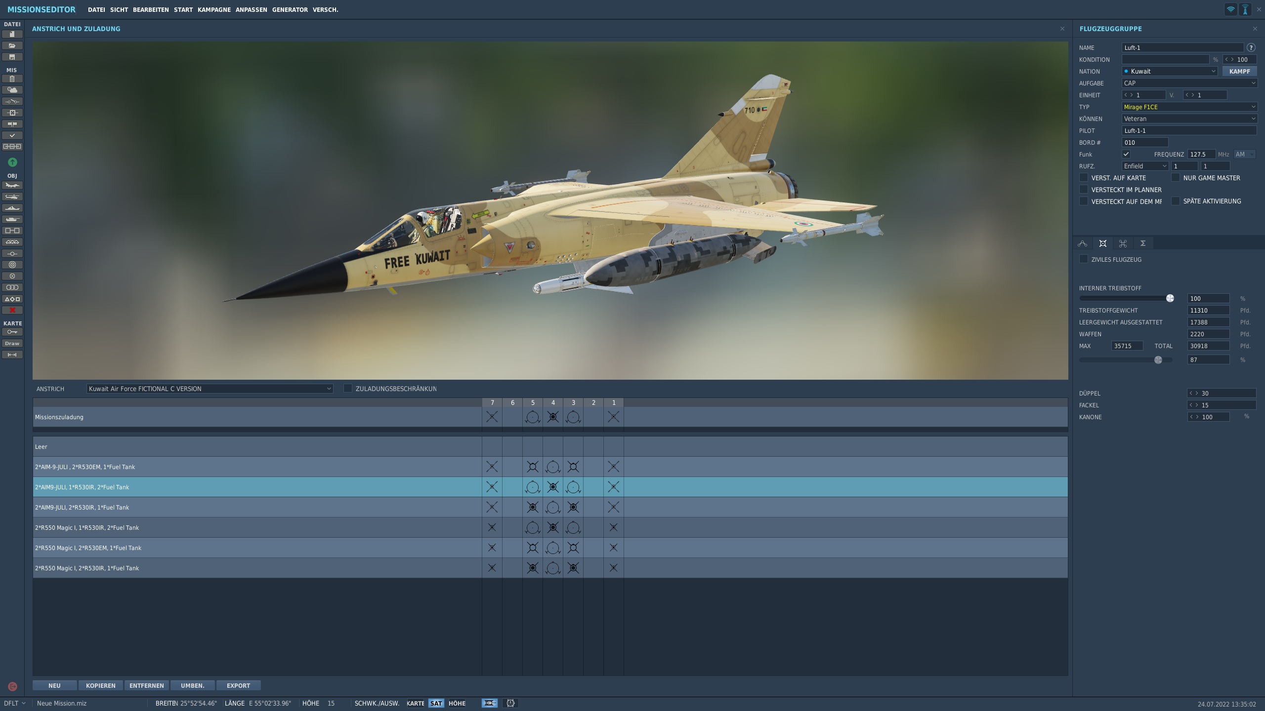The image size is (1265, 711).
Task: Click the green fly mission arrow icon
Action: tap(12, 162)
